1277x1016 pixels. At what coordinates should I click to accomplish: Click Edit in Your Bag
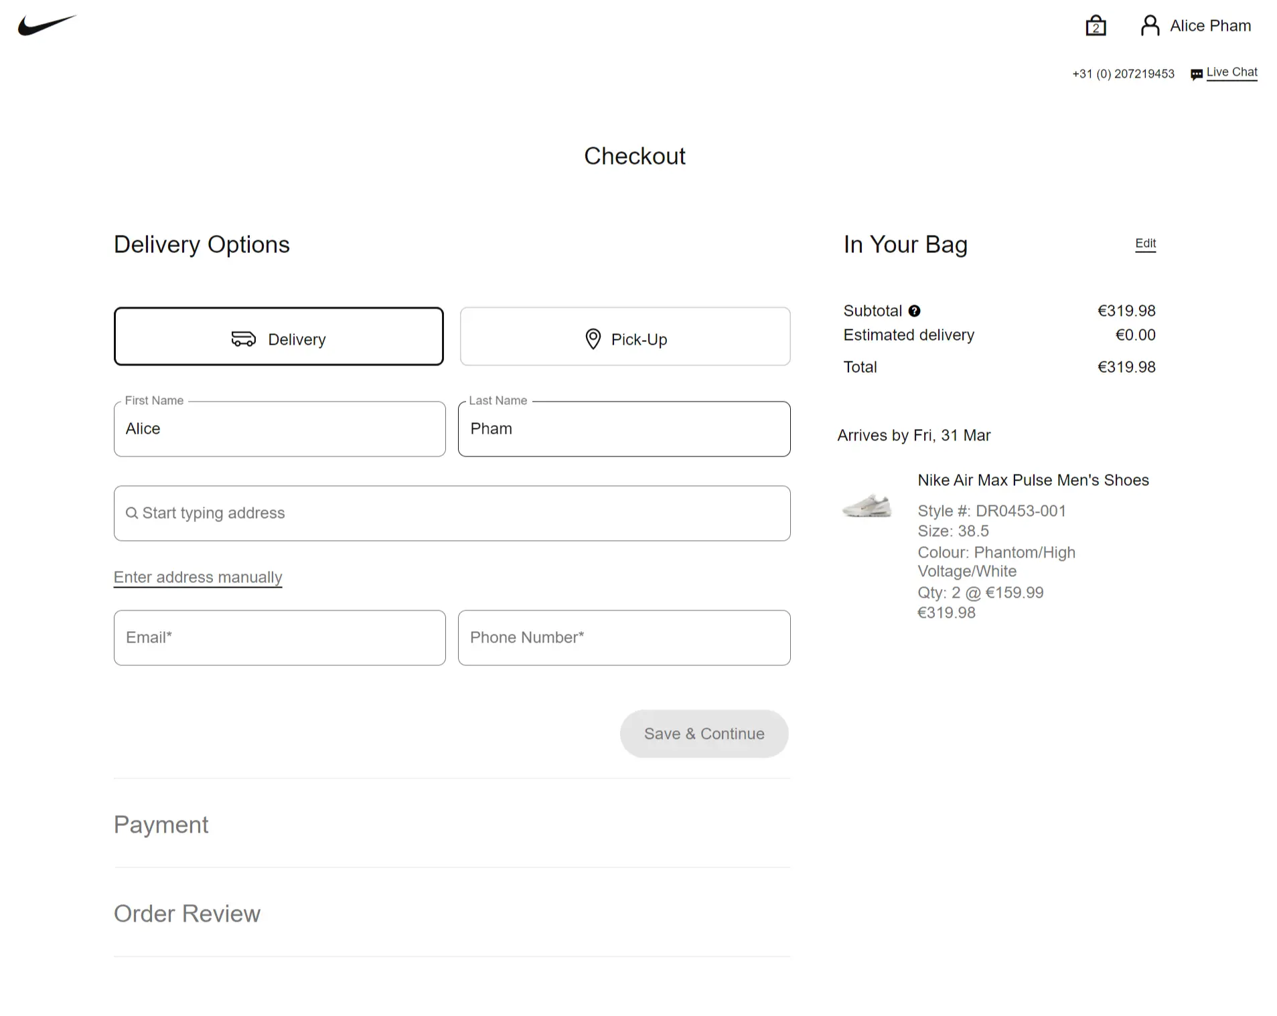(1145, 244)
